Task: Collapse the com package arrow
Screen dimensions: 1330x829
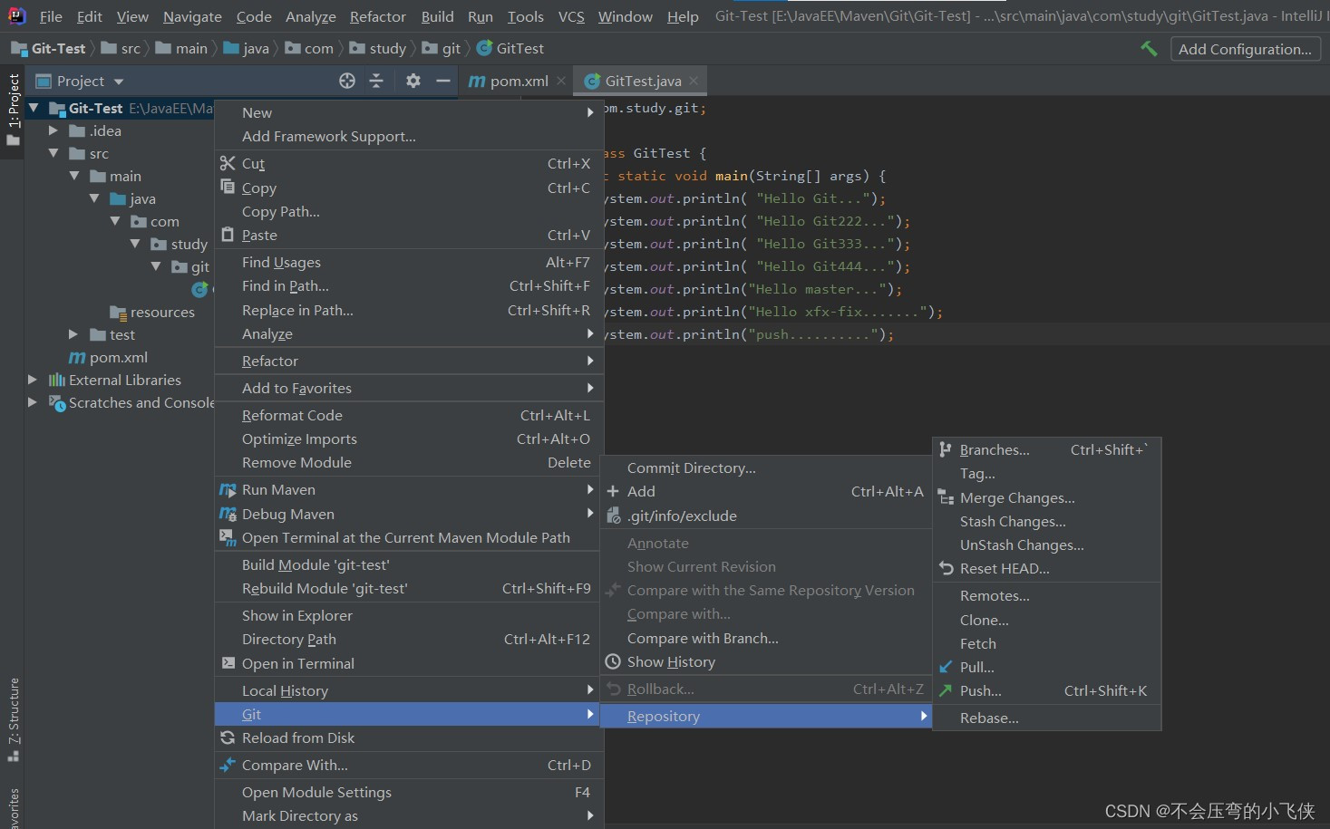Action: [115, 221]
